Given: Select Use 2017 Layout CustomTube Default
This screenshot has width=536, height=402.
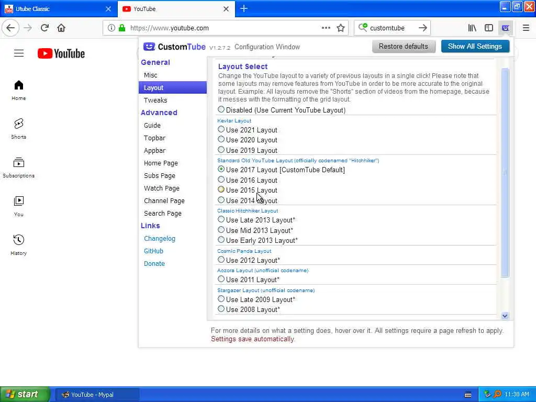Looking at the screenshot, I should click(221, 169).
